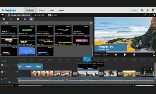Click the marker pin on the playhead
The height and width of the screenshot is (94, 156).
coord(85,58)
